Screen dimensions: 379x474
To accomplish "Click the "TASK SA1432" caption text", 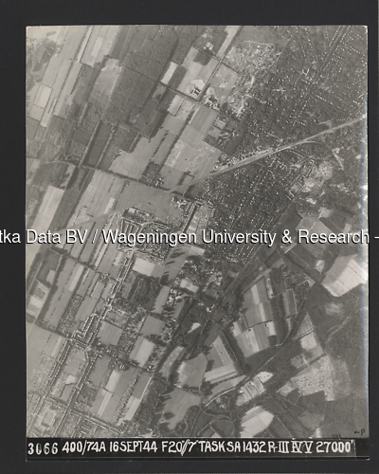I will pos(232,447).
